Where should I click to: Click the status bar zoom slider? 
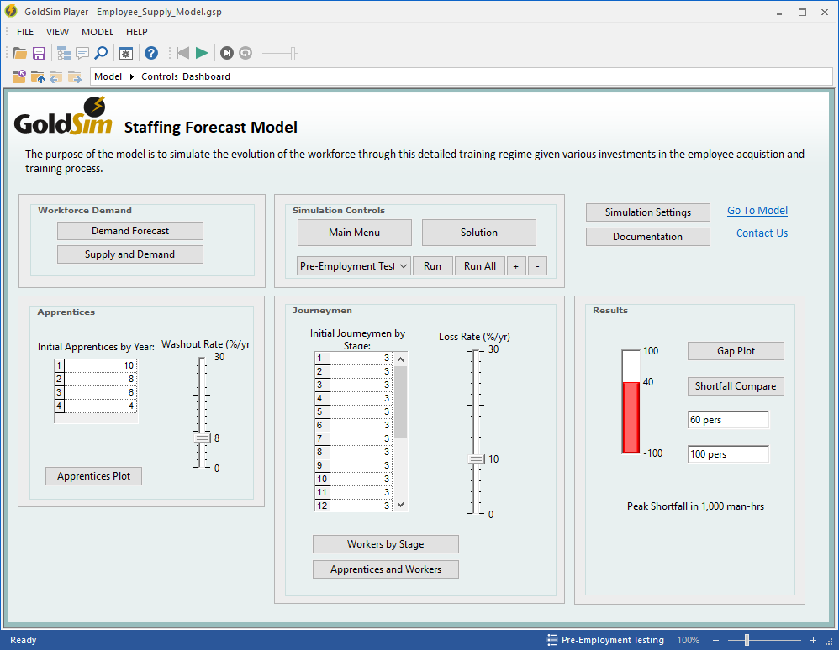coord(747,640)
